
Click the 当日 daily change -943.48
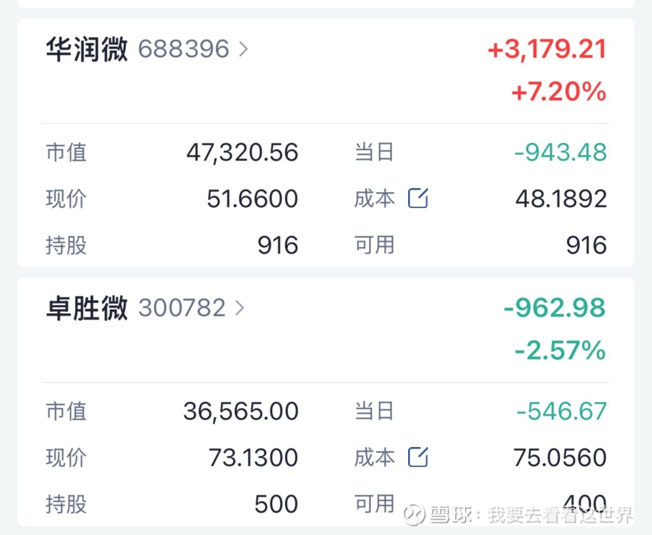pyautogui.click(x=560, y=153)
